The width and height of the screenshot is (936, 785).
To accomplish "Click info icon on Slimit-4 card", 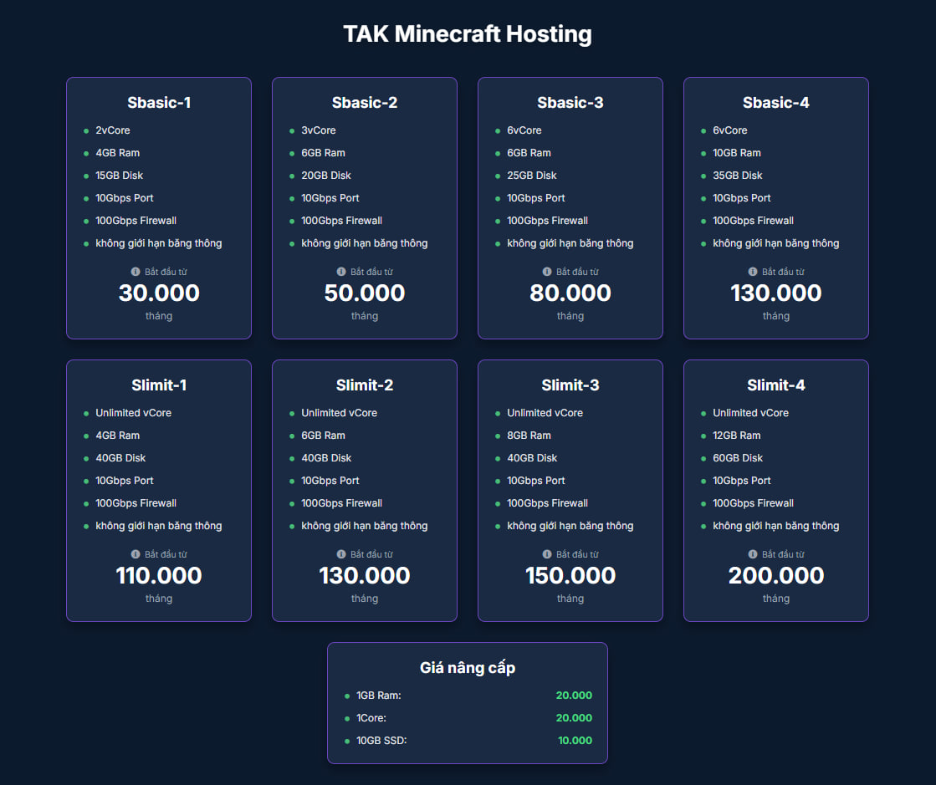I will (x=753, y=554).
